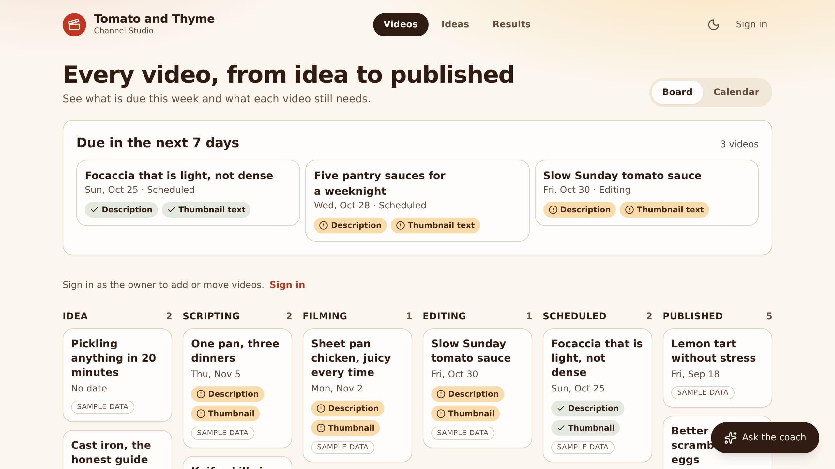Click the red Sign in link below Due section

coord(287,285)
